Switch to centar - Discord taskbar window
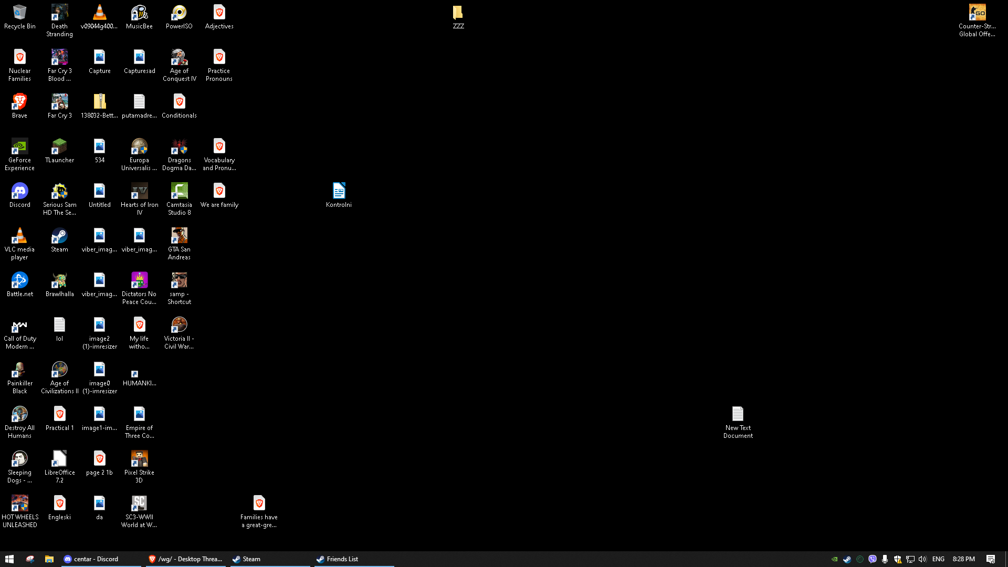Image resolution: width=1008 pixels, height=567 pixels. [101, 559]
